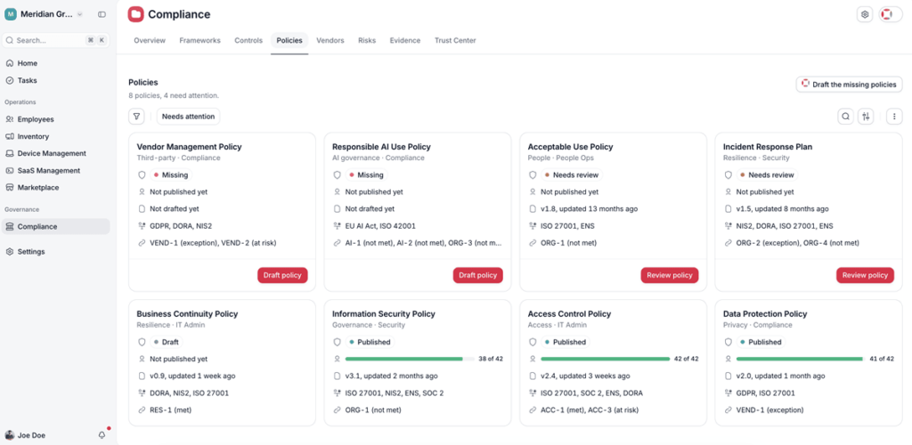Click Missing status on Vendor Management Policy
Screen dimensions: 912x445
[x=170, y=174]
